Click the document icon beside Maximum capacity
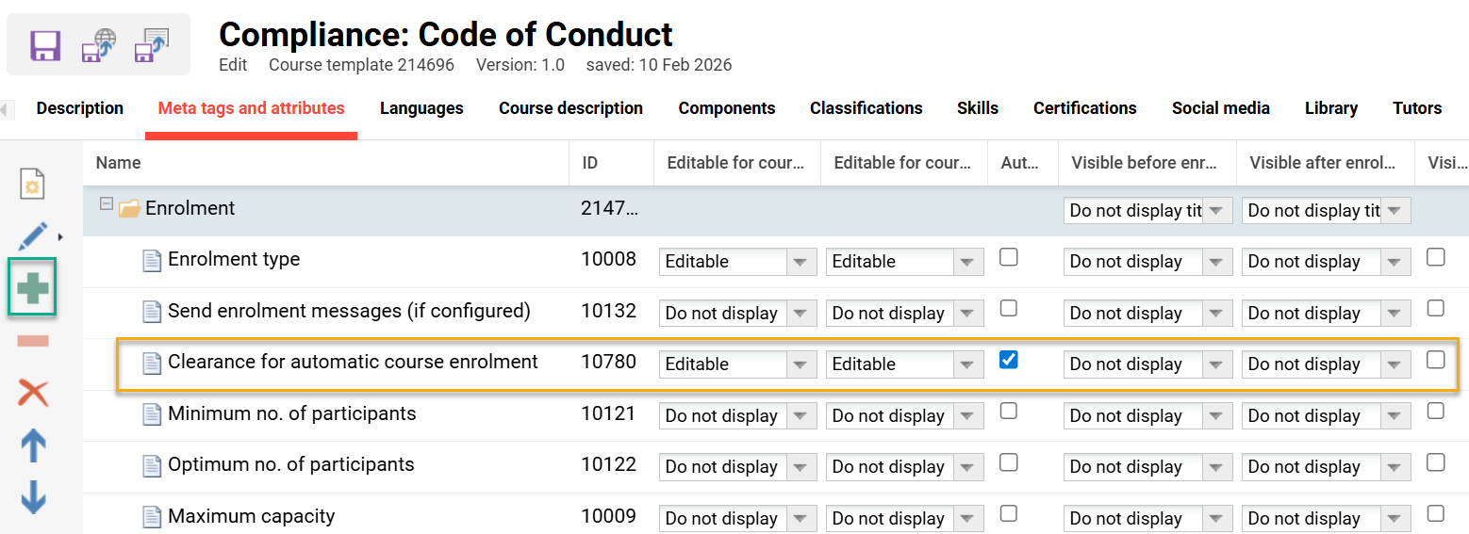The width and height of the screenshot is (1469, 534). (152, 517)
